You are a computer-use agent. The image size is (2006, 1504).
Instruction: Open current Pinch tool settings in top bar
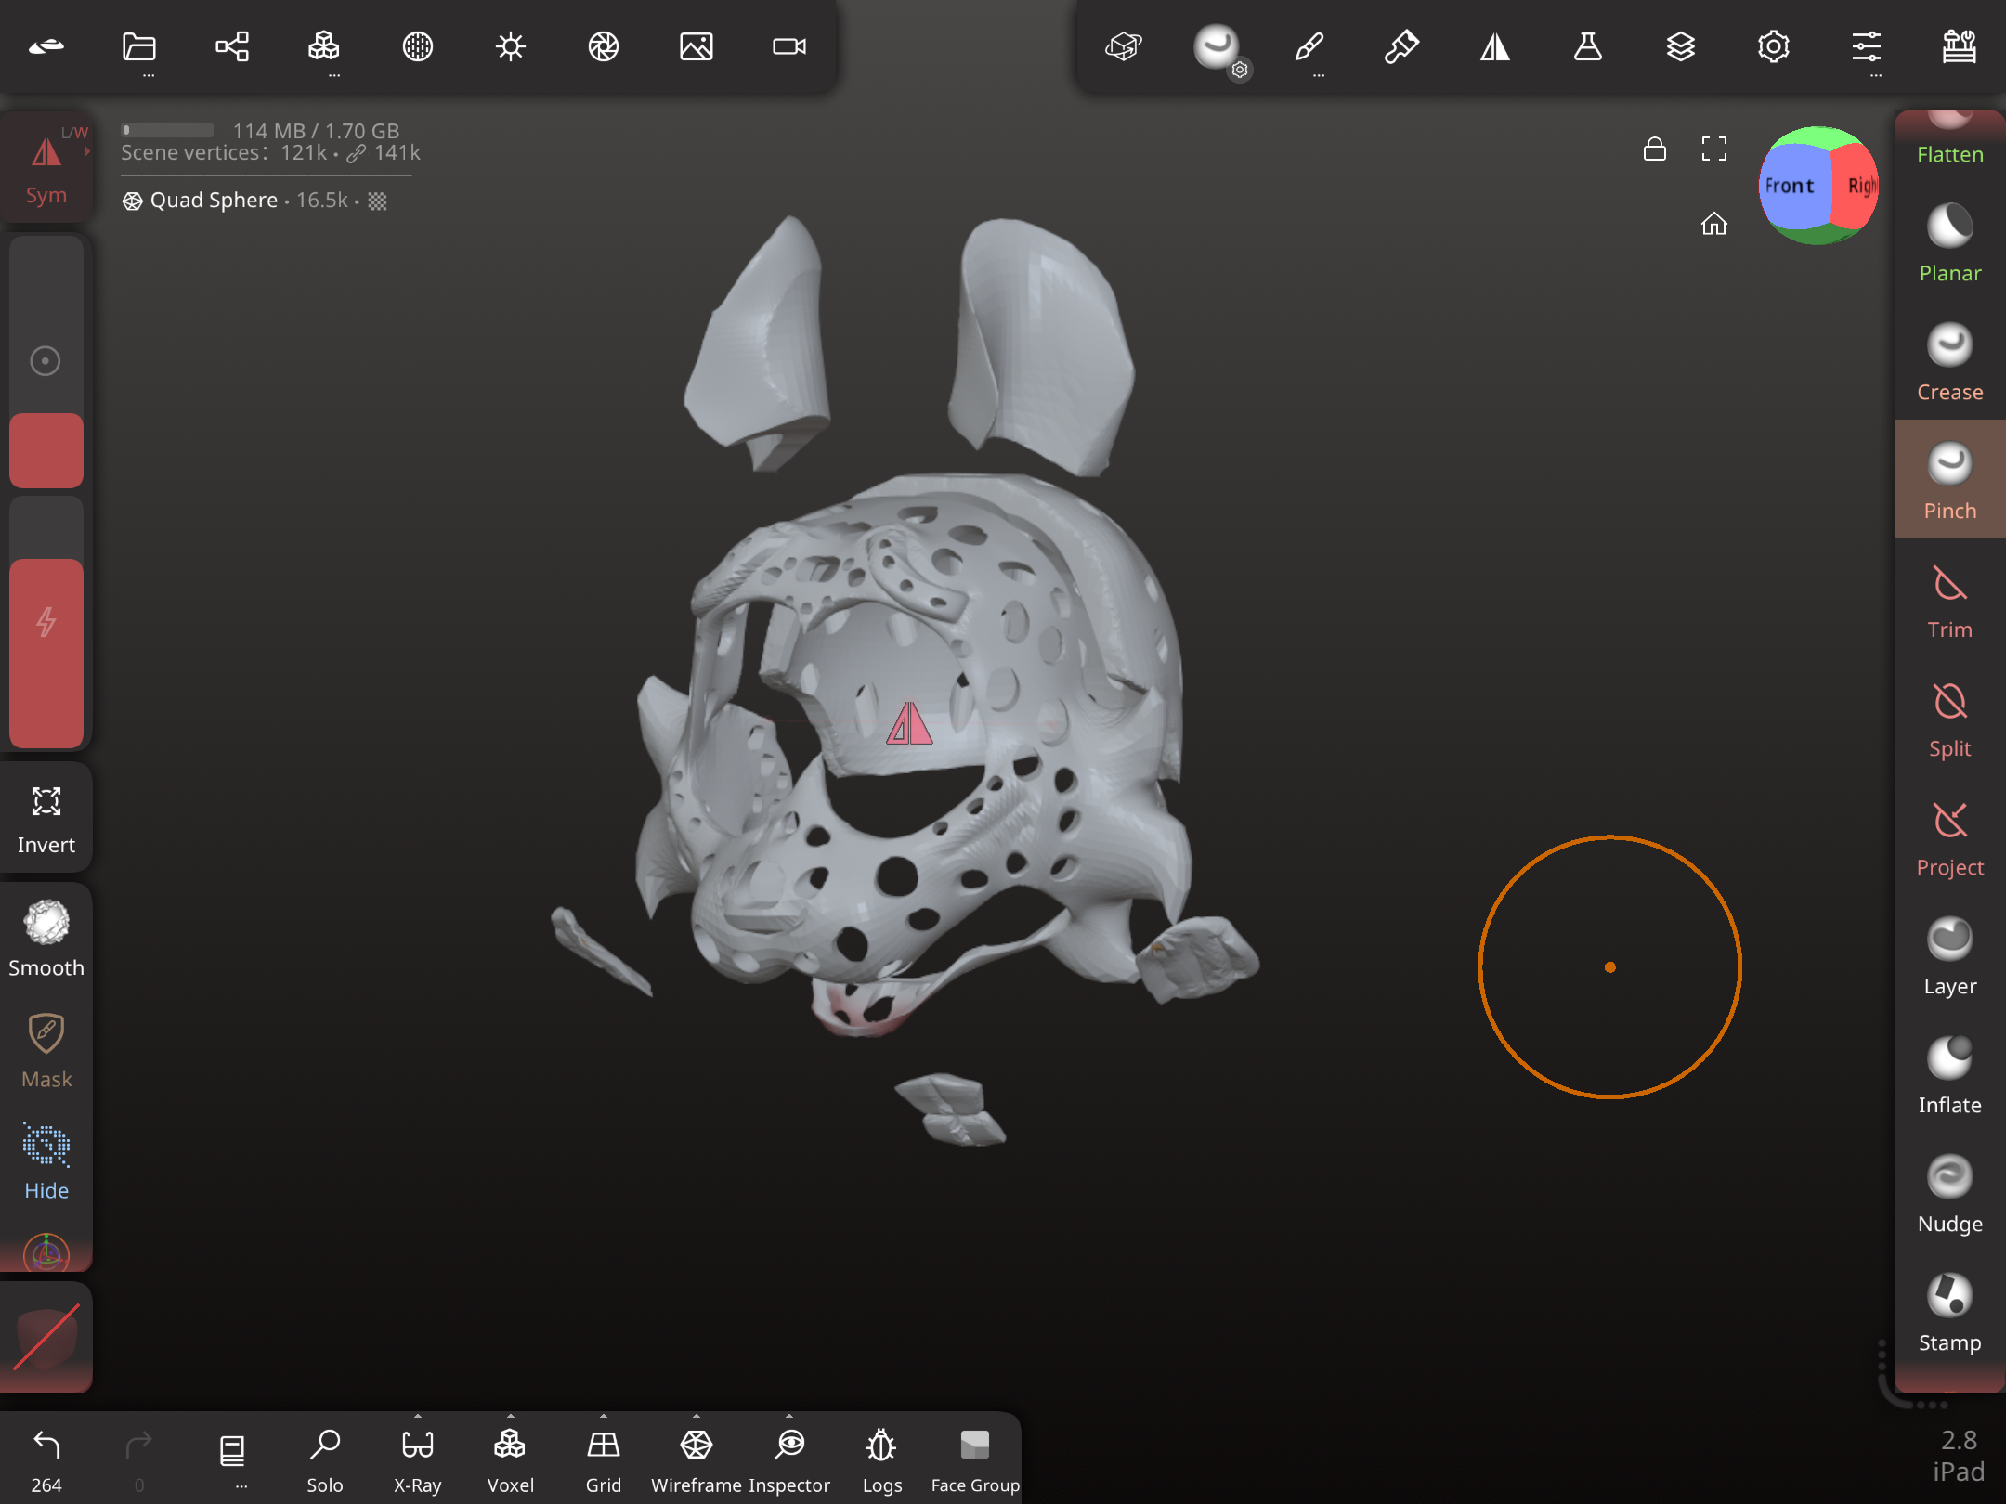[x=1218, y=48]
